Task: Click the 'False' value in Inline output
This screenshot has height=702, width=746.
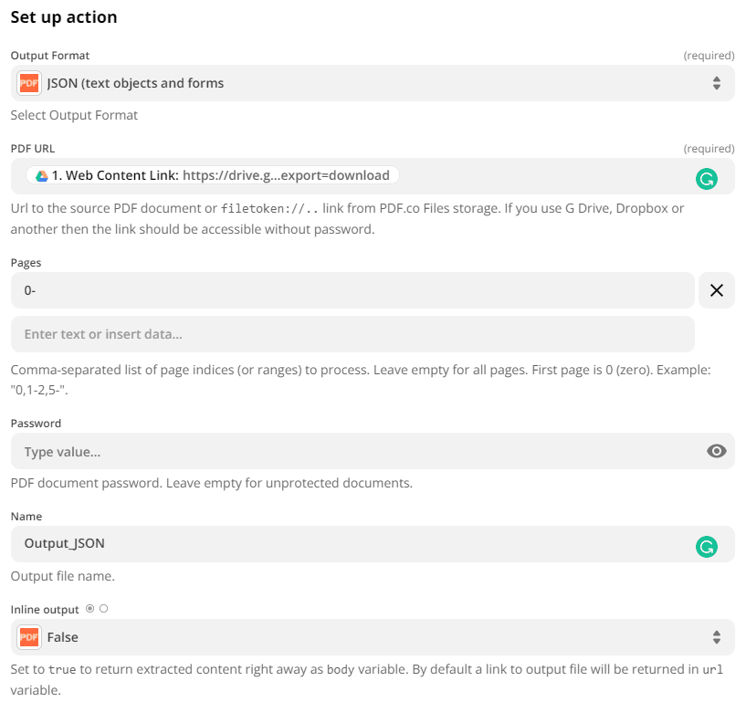Action: pos(62,637)
